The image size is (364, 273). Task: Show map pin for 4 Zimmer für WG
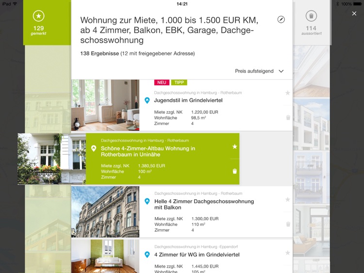tap(147, 255)
